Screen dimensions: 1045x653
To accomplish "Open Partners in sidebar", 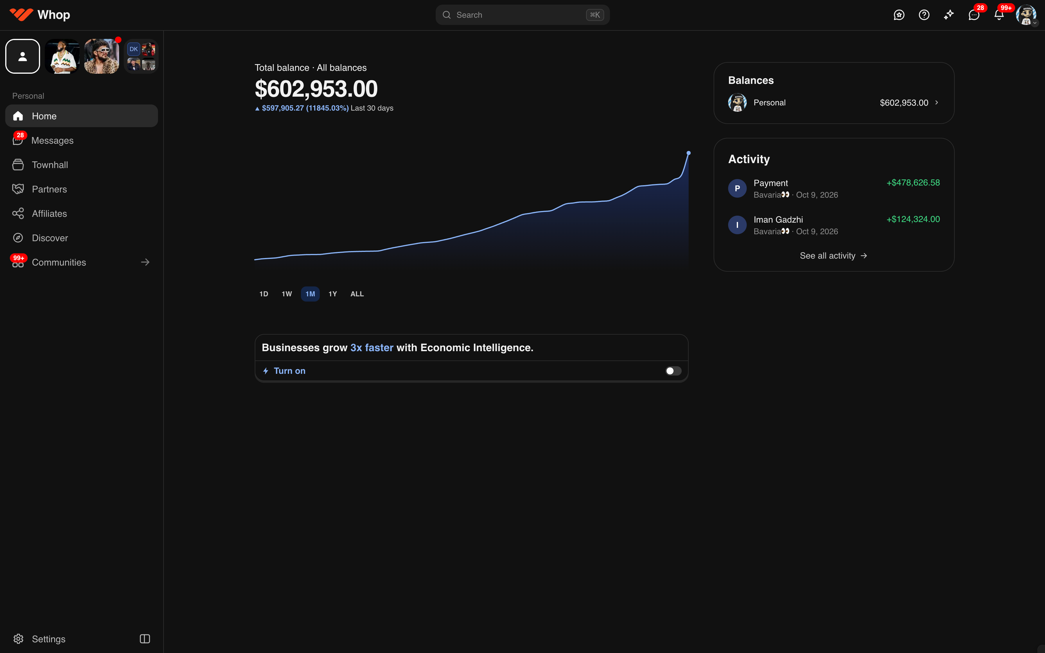I will pyautogui.click(x=82, y=189).
